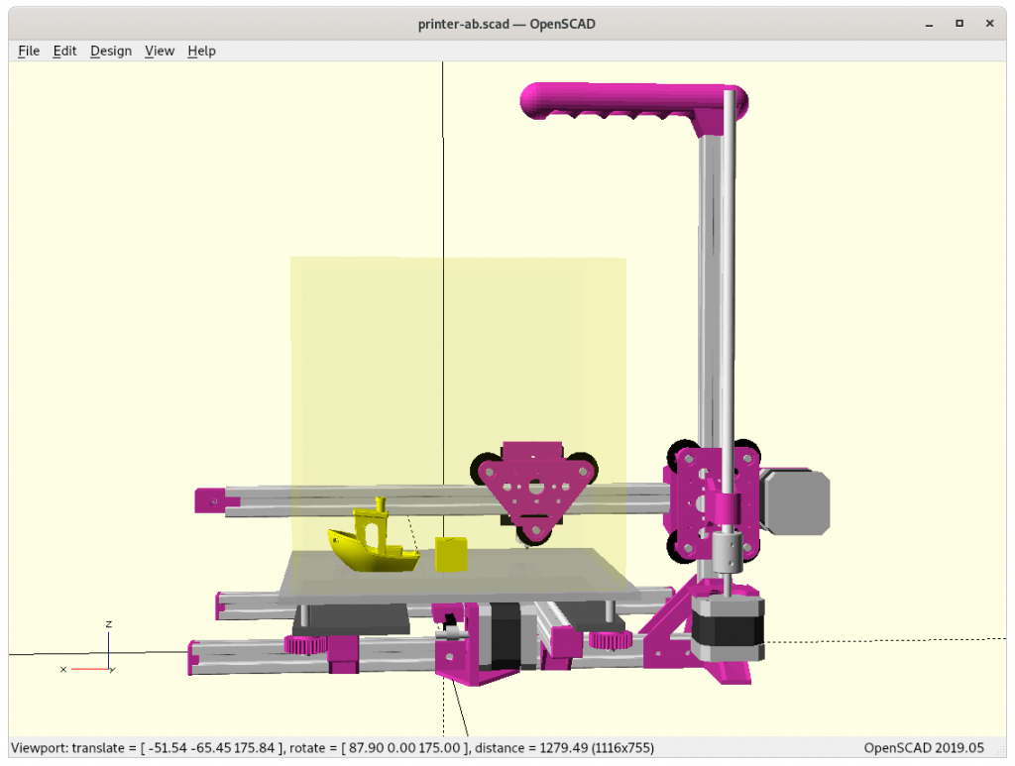Close the OpenSCAD window
The image size is (1015, 766).
990,24
